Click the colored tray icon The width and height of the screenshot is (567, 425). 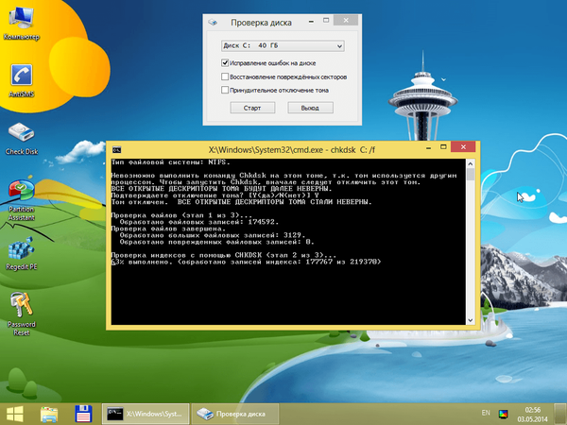pyautogui.click(x=503, y=414)
